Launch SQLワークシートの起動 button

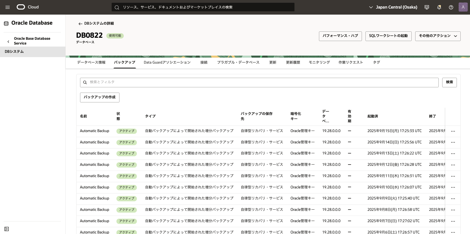(x=388, y=36)
